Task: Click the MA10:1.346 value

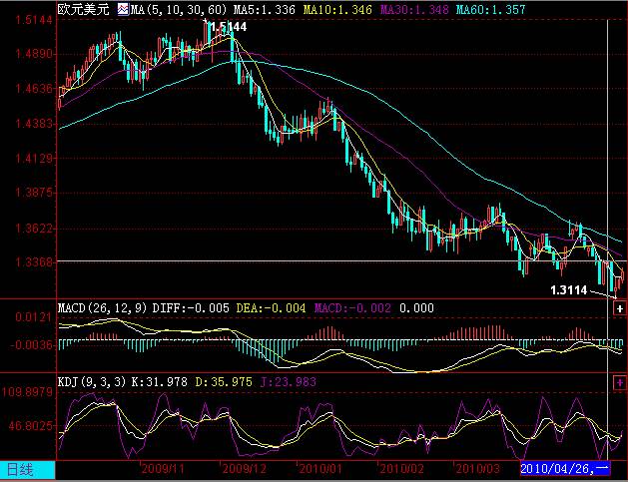Action: pos(337,10)
